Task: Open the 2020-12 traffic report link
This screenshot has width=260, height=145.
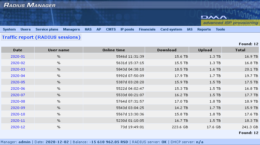Action: [x=18, y=127]
